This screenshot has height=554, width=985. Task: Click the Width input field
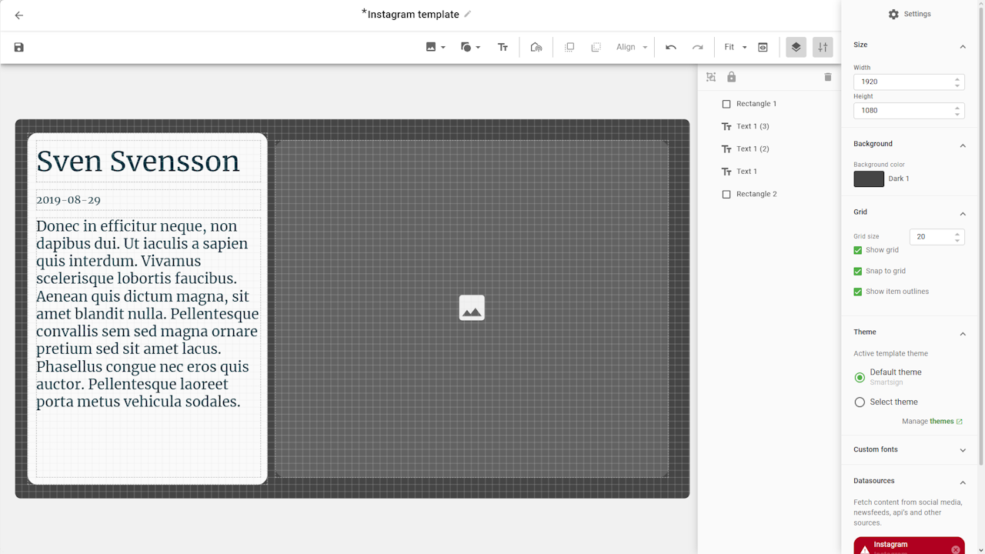pos(902,82)
